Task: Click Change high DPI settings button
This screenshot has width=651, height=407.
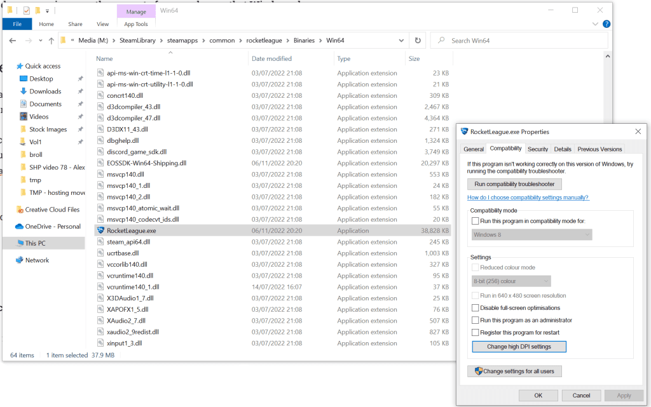Action: click(x=519, y=347)
